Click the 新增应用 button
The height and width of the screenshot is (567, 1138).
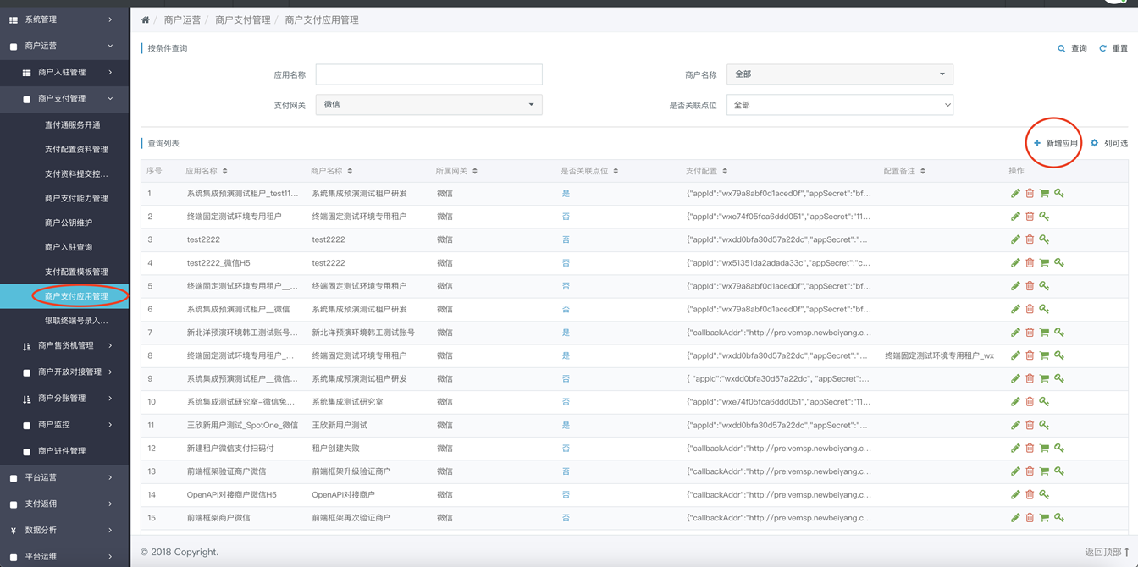1056,144
